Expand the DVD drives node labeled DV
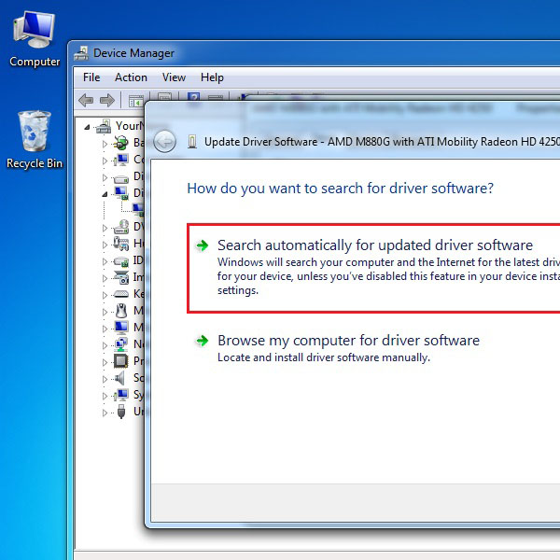The height and width of the screenshot is (560, 560). point(105,228)
